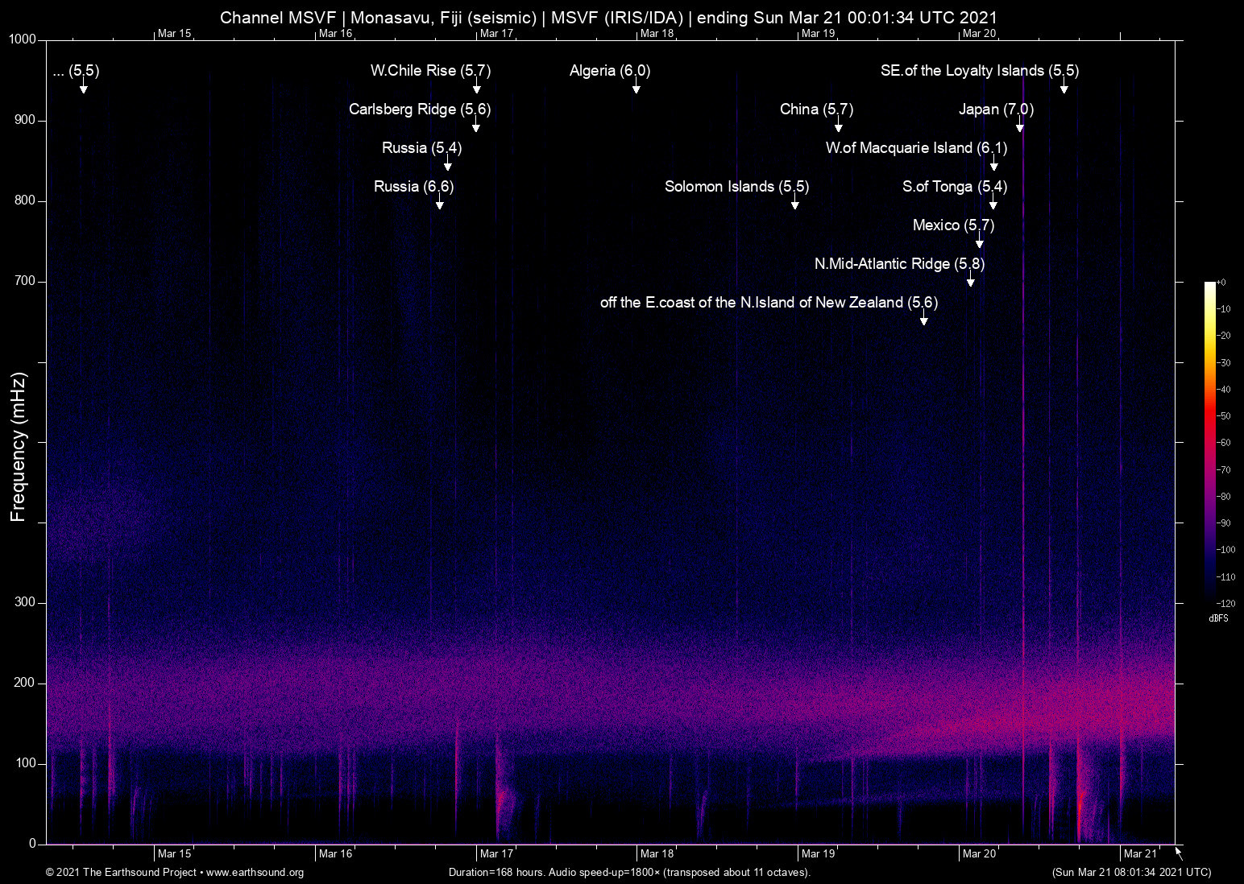
Task: Click the Russia (6.6) event arrow
Action: 440,204
